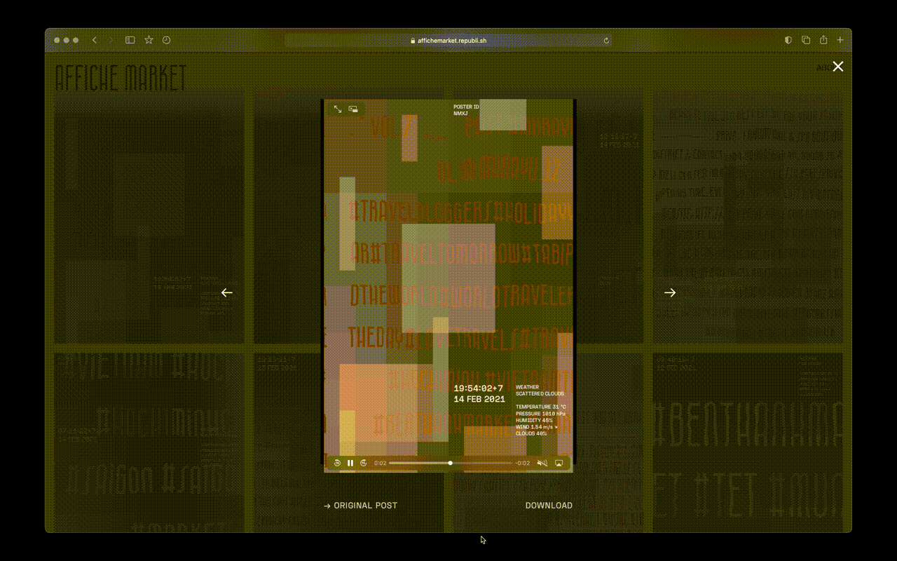Click the Affiche Market site logo
Viewport: 897px width, 561px height.
(121, 78)
